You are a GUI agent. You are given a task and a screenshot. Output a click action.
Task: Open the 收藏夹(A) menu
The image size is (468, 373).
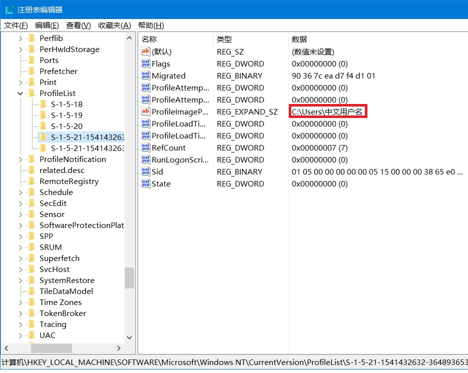point(114,25)
